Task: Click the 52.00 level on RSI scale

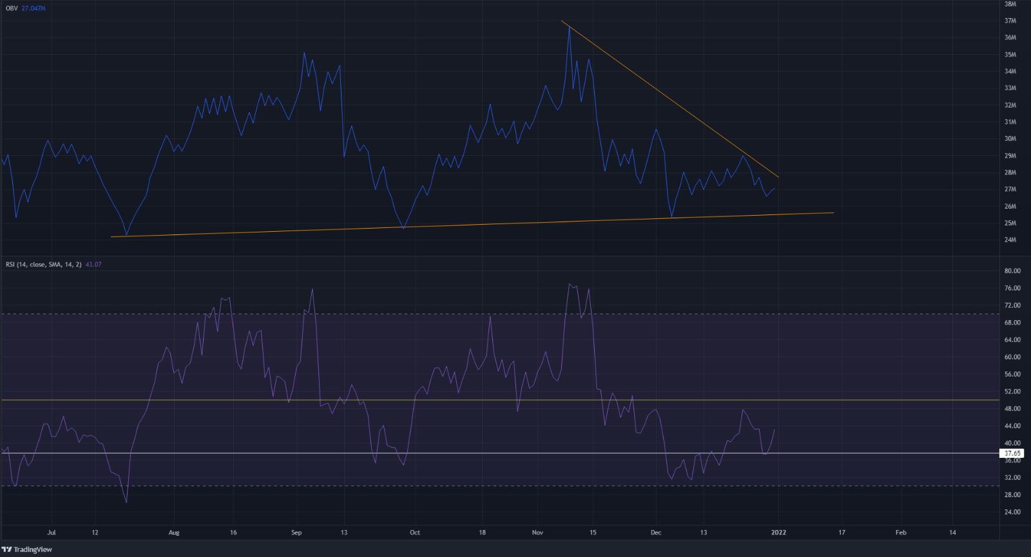Action: click(x=1012, y=392)
